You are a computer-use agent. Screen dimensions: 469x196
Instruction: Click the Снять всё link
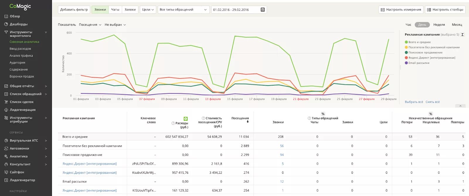pyautogui.click(x=433, y=102)
